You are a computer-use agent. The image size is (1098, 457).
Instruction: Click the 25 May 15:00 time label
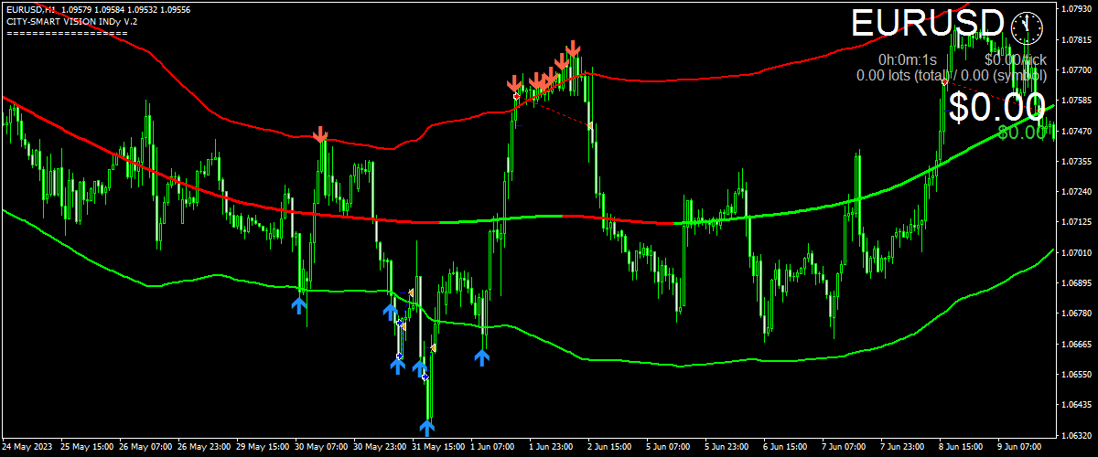(x=88, y=449)
